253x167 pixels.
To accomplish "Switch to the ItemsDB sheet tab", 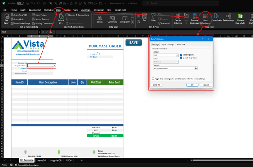I will [41, 161].
